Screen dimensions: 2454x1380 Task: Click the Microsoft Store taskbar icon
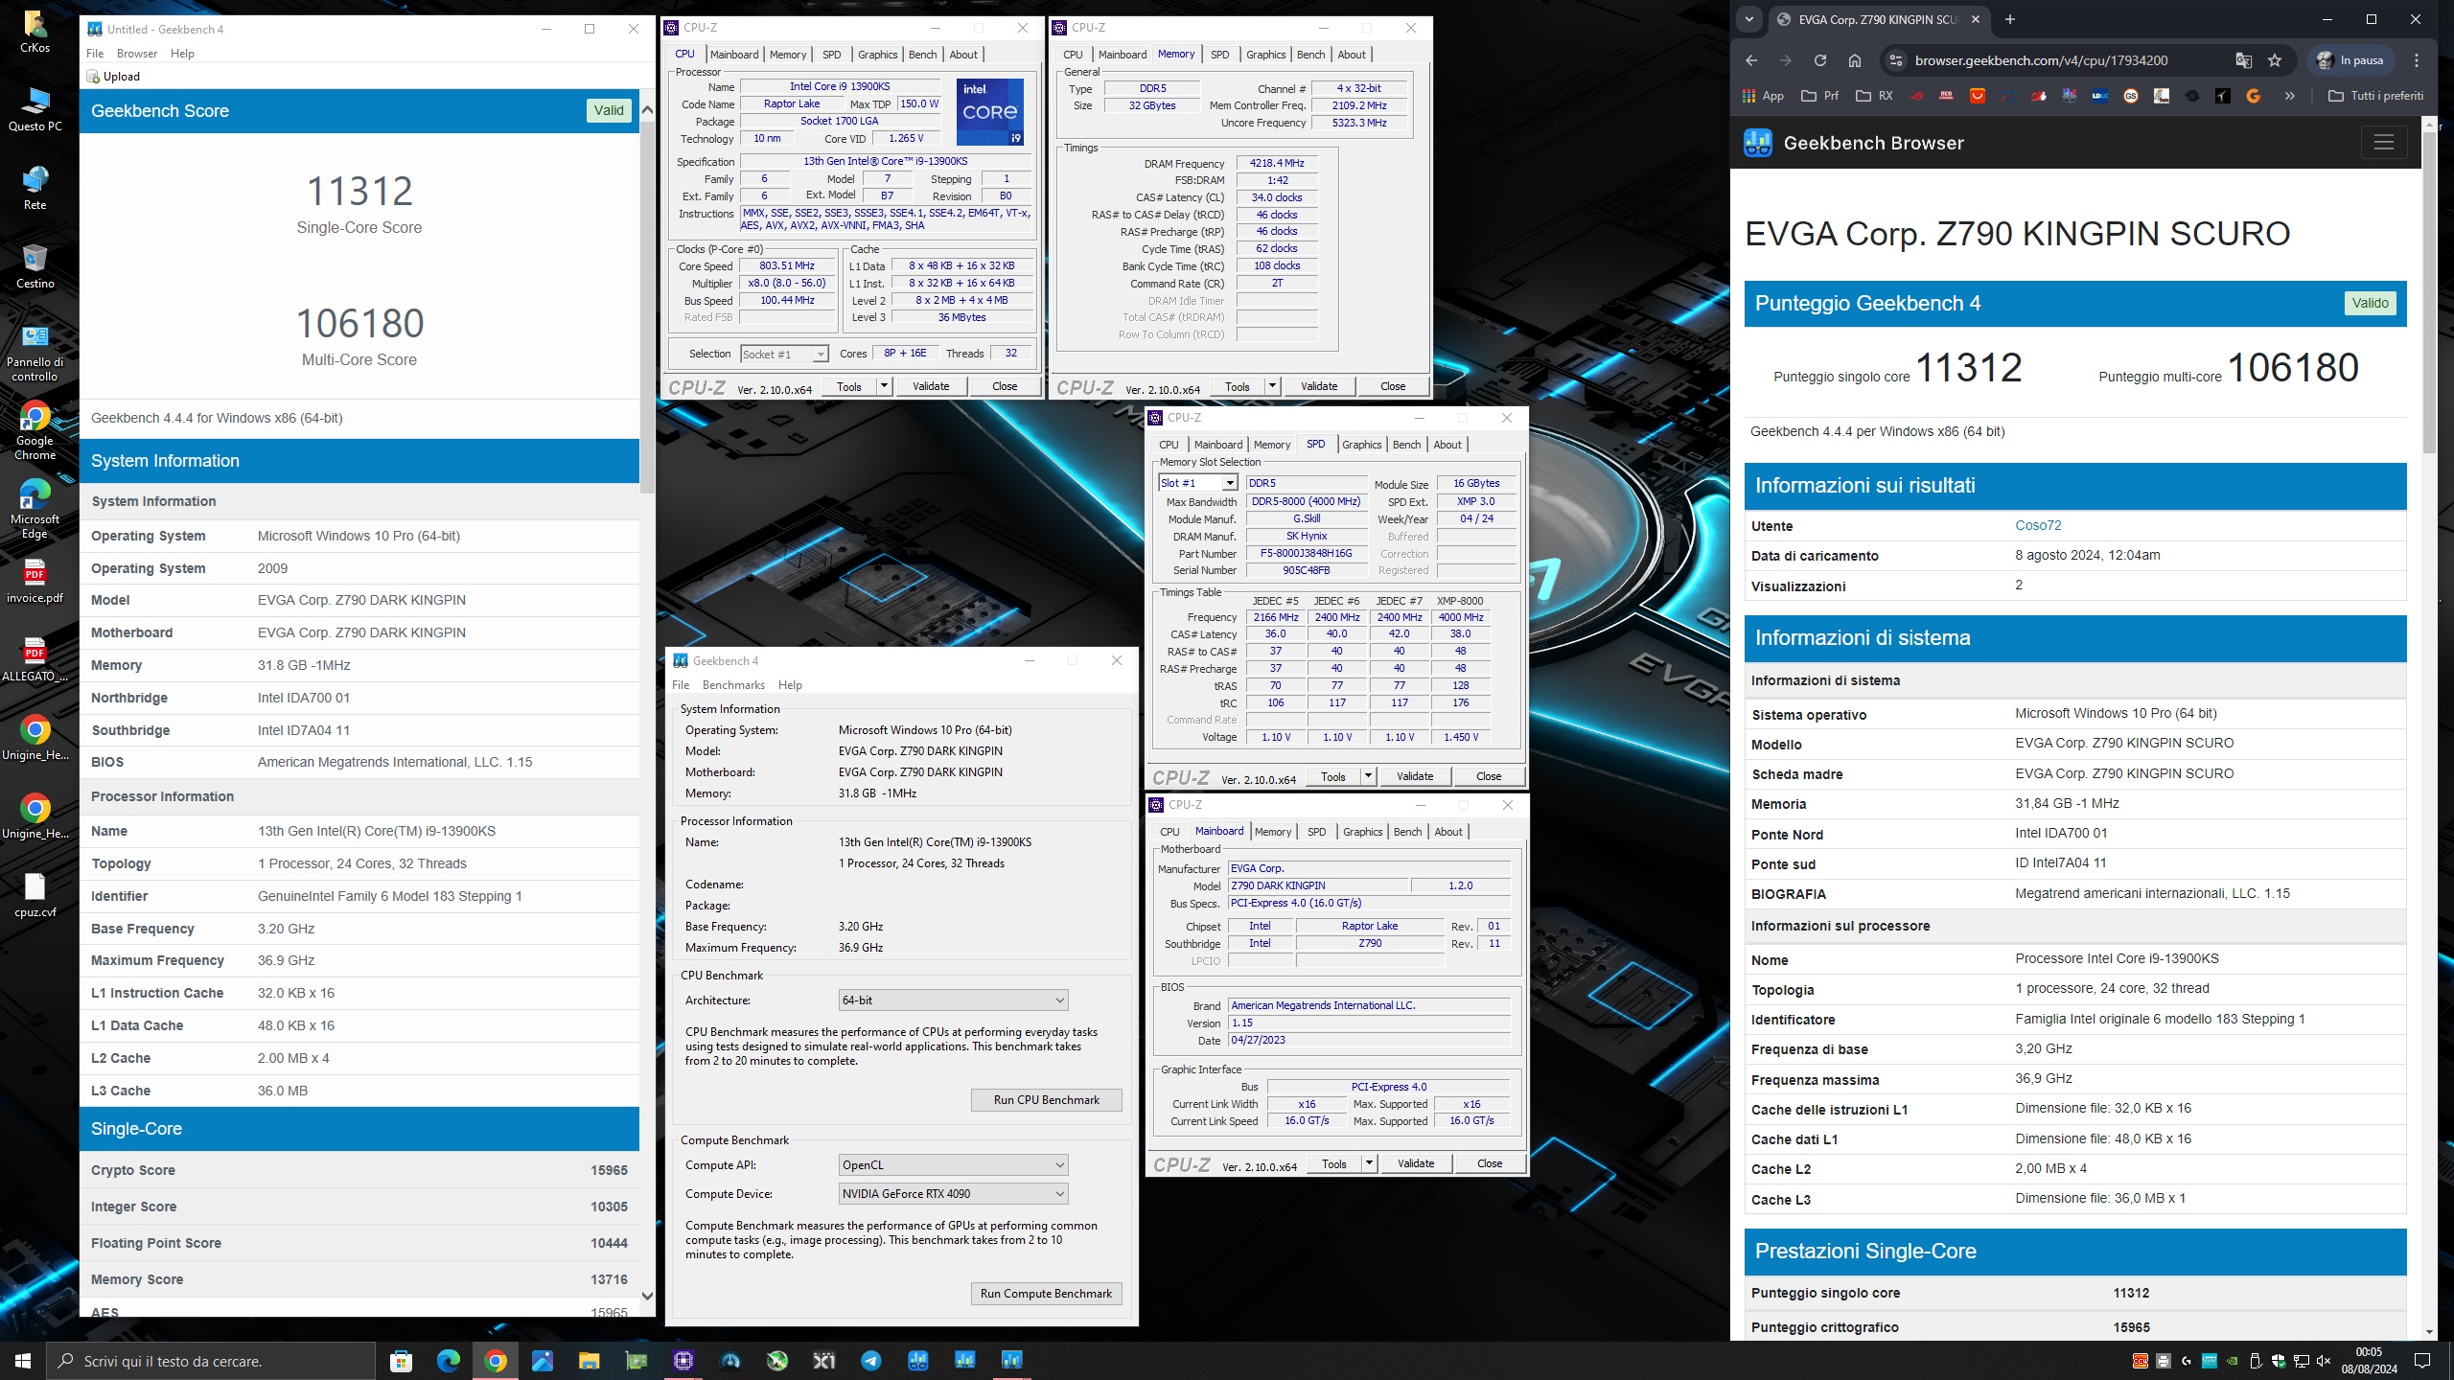pos(402,1360)
